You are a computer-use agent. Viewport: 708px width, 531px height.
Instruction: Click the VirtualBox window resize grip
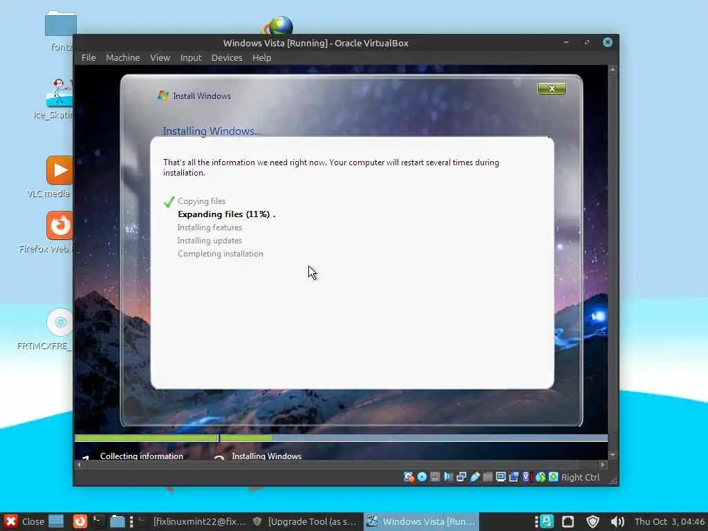(613, 481)
